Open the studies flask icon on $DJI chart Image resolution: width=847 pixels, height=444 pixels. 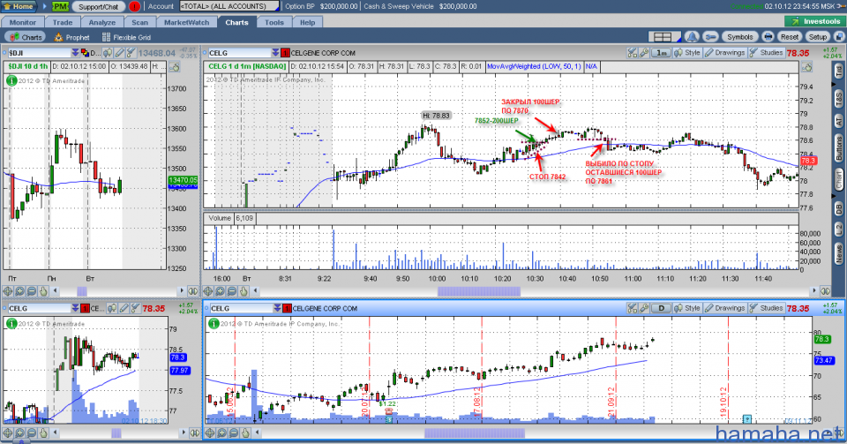[x=131, y=53]
